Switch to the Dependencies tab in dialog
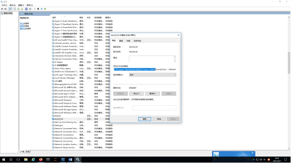 click(x=137, y=41)
